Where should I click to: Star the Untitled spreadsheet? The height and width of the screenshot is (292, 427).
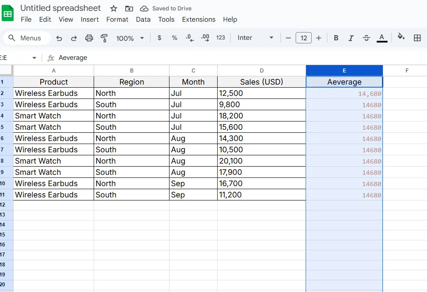pos(114,8)
